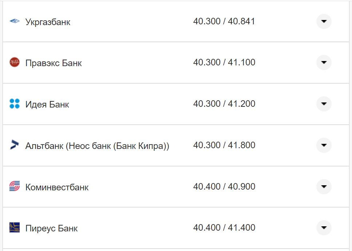The image size is (352, 251).
Task: Open the Укргазбанк bank name link
Action: coord(48,22)
